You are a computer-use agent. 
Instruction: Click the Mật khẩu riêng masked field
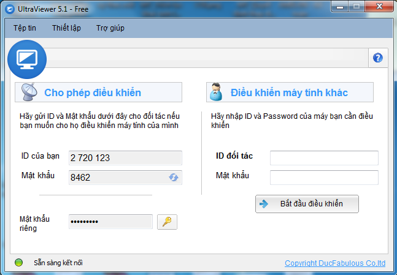(110, 222)
